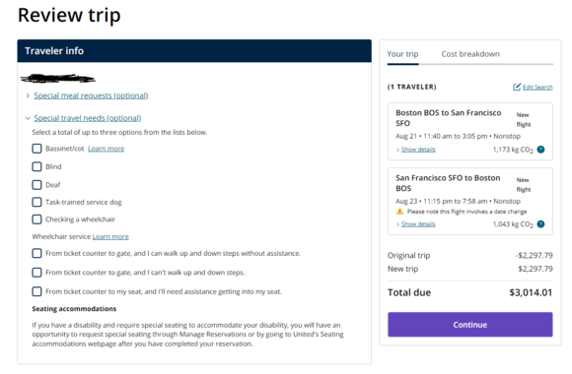Select Task-trained service dog checkbox
The width and height of the screenshot is (572, 374).
pyautogui.click(x=36, y=202)
